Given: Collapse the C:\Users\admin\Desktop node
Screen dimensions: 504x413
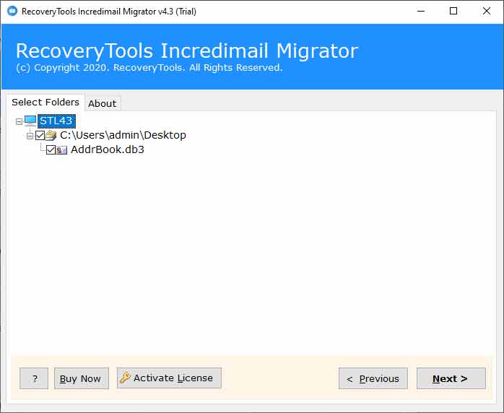Looking at the screenshot, I should [30, 136].
